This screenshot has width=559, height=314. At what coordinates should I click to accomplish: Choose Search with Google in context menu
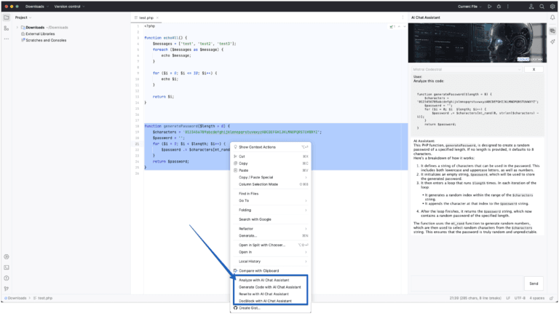point(271,219)
